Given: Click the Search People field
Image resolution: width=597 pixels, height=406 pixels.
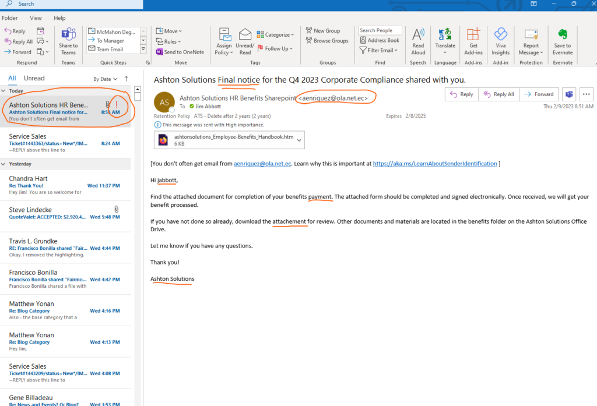Looking at the screenshot, I should tap(380, 30).
